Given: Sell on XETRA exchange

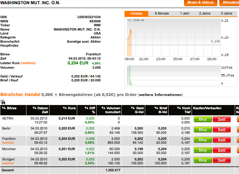Looking at the screenshot, I should [x=221, y=119].
